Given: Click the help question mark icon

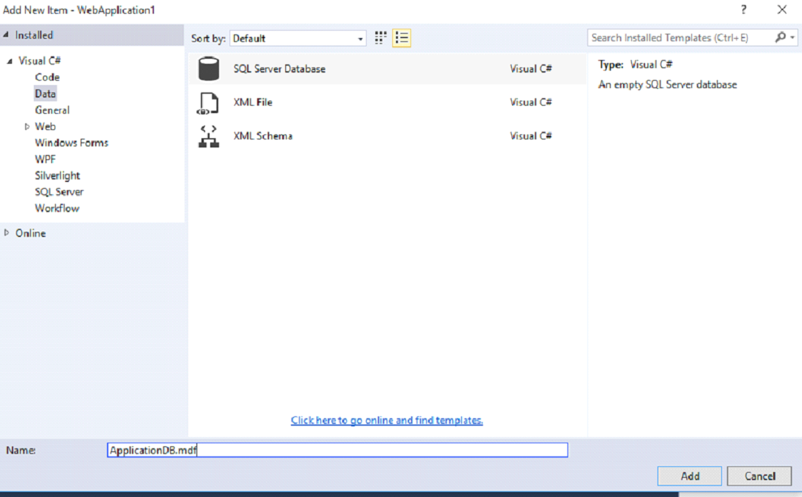Looking at the screenshot, I should (743, 9).
